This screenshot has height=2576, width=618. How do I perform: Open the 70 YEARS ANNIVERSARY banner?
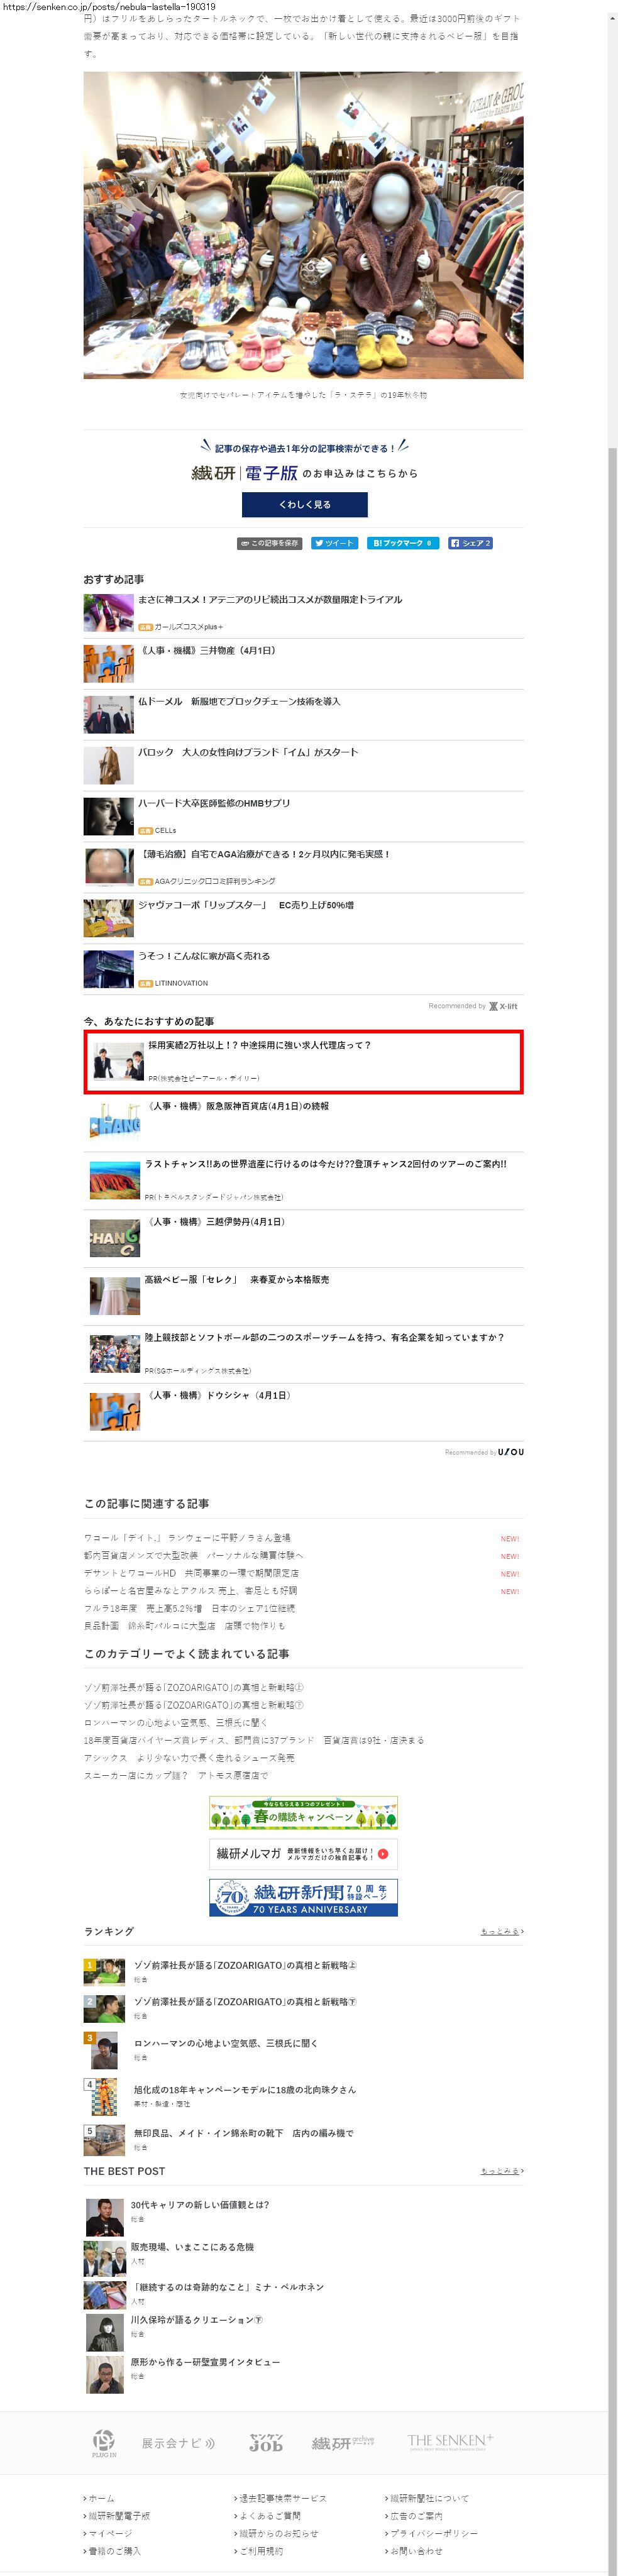click(x=303, y=1897)
